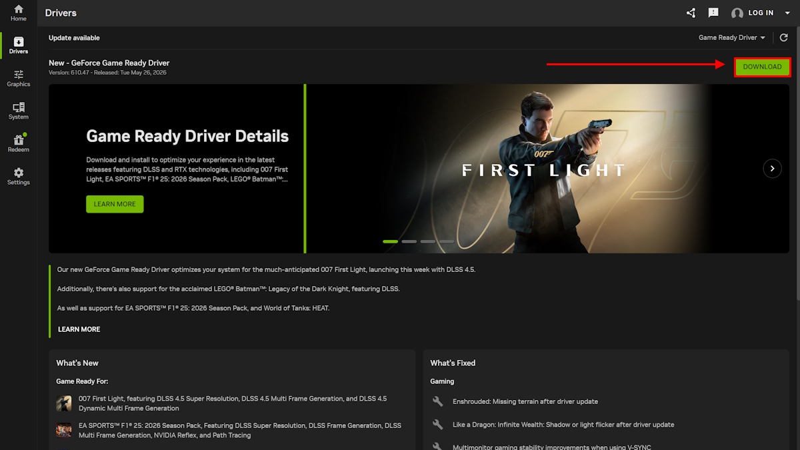Screen dimensions: 800x450
Task: Click the share icon in header
Action: tap(691, 13)
